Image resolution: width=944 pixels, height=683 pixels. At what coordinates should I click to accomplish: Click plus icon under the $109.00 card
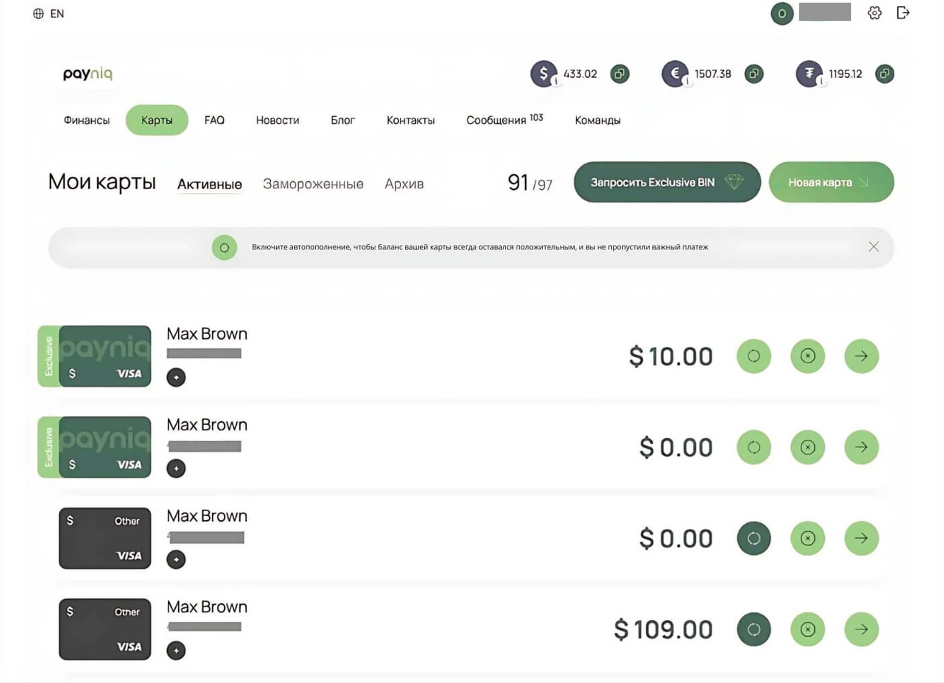pos(176,651)
